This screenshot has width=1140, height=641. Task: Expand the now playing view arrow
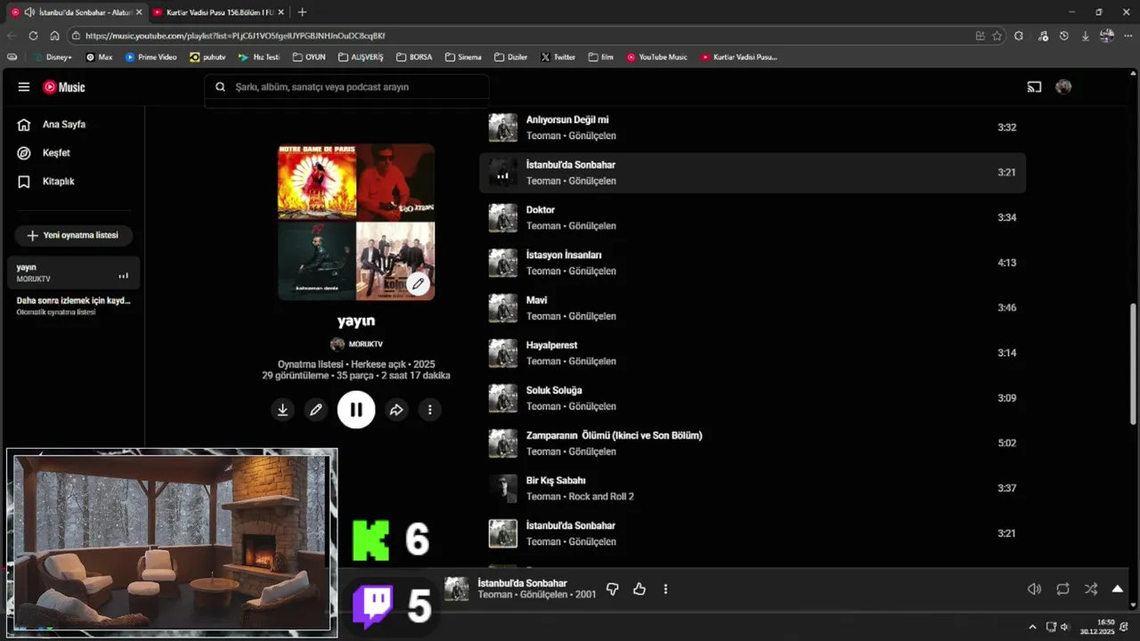[x=1118, y=588]
